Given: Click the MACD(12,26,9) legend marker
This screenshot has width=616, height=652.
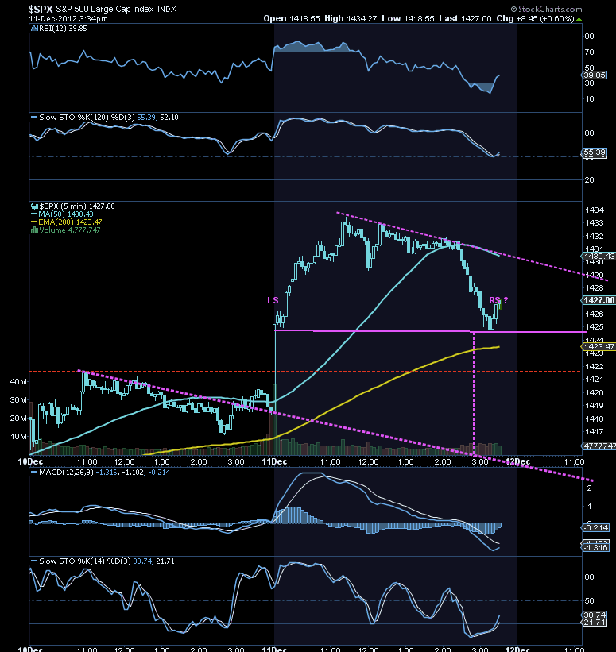Looking at the screenshot, I should [x=34, y=473].
